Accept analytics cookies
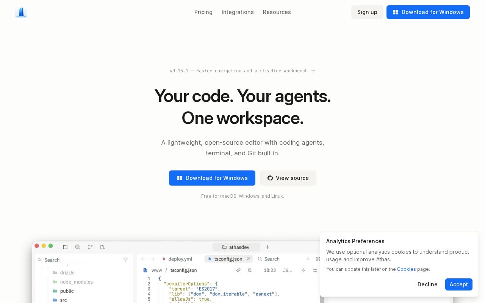Image resolution: width=485 pixels, height=303 pixels. coord(459,284)
